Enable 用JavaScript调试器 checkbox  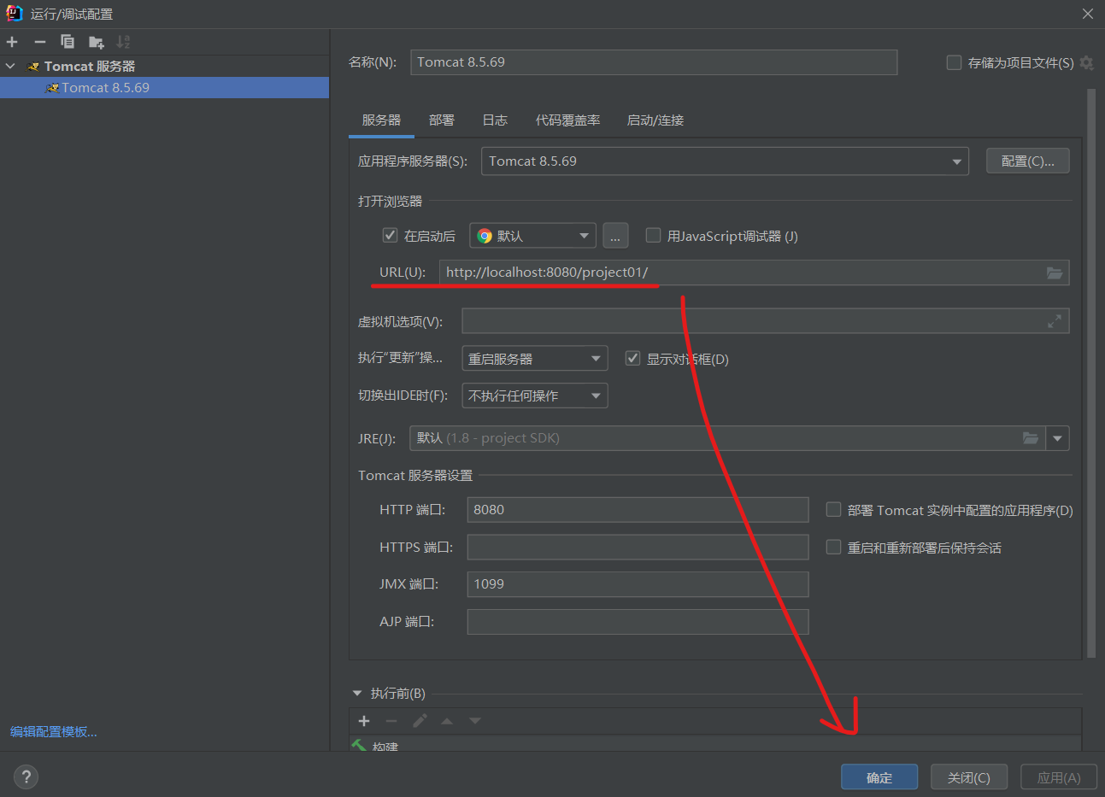click(x=653, y=235)
